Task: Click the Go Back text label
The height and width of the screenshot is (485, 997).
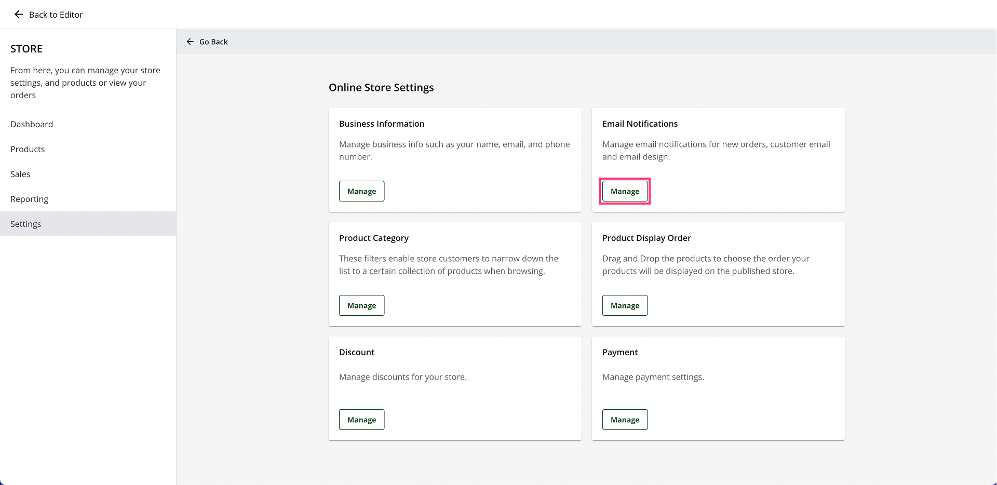Action: click(213, 42)
